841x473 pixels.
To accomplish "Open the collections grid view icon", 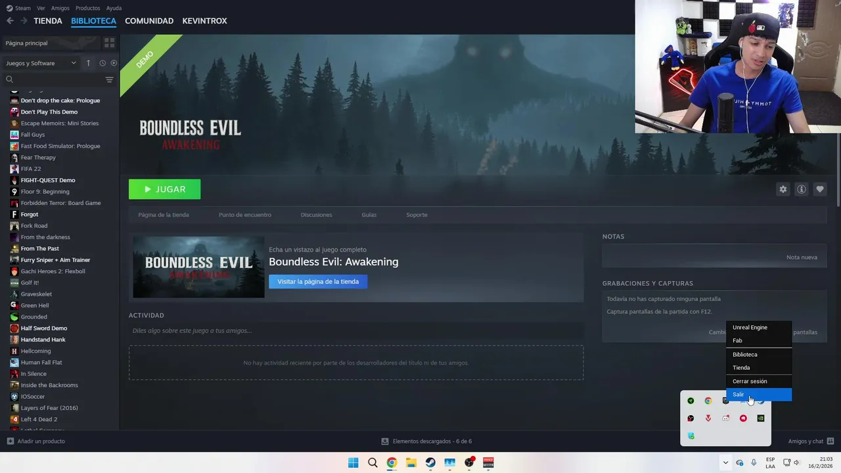I will pos(109,43).
